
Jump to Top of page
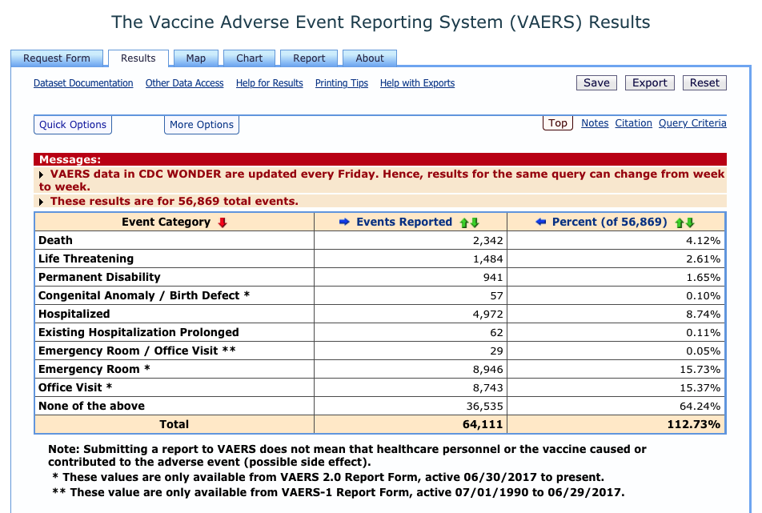(558, 123)
